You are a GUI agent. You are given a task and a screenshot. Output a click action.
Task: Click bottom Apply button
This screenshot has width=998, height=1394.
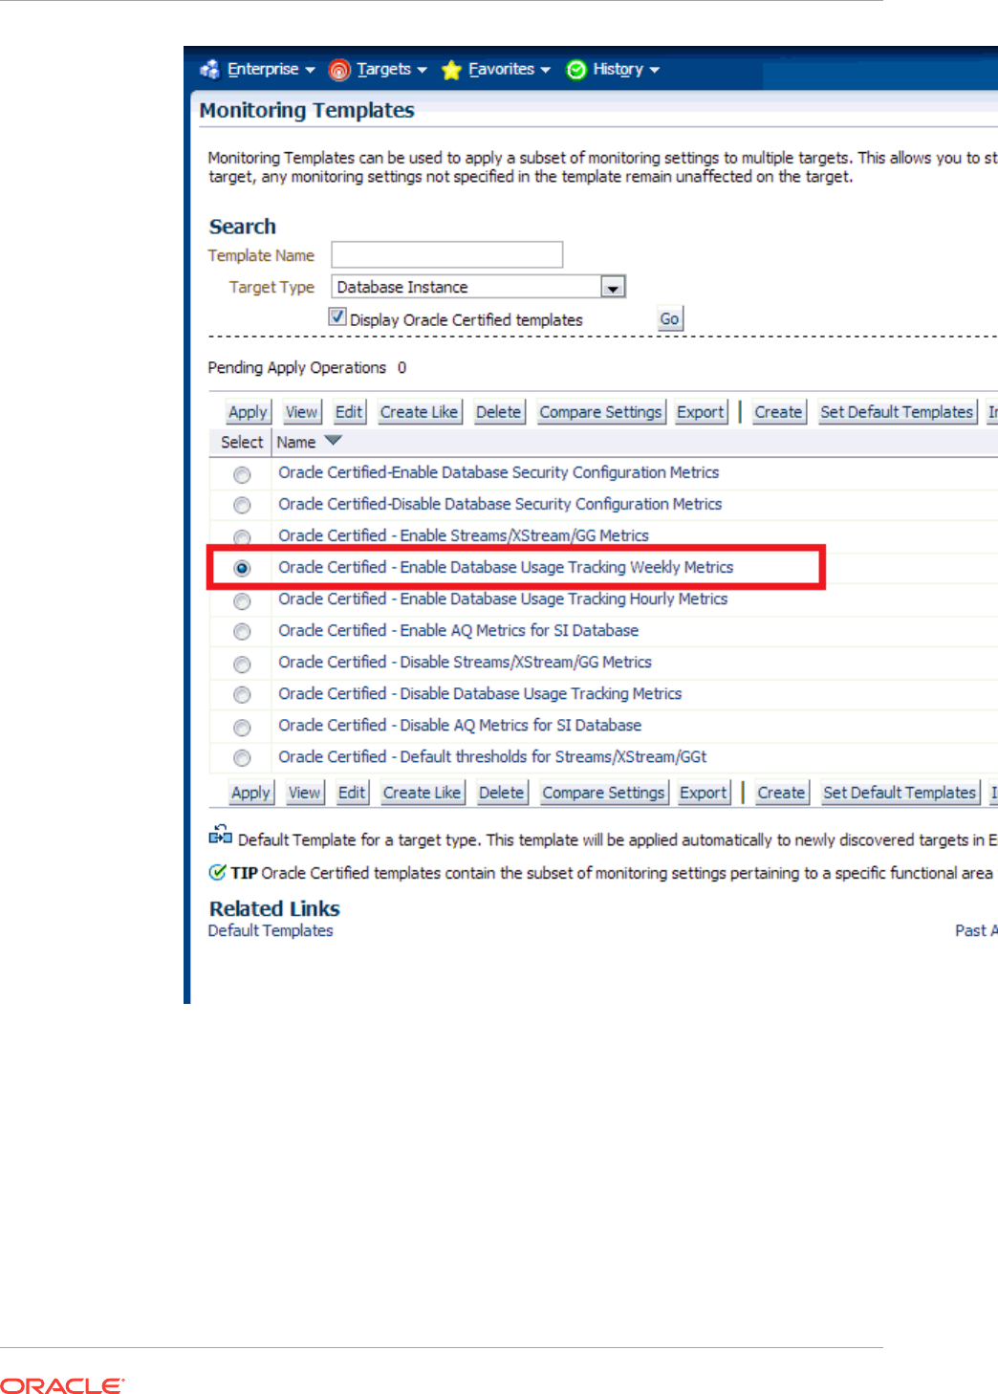250,793
